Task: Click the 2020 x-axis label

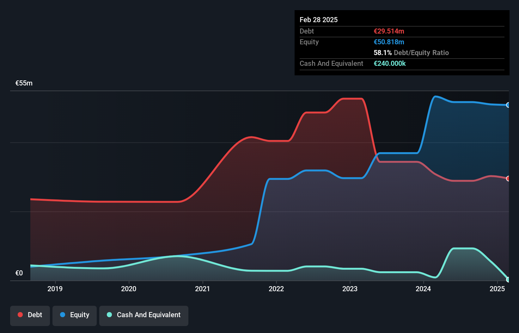Action: point(129,289)
